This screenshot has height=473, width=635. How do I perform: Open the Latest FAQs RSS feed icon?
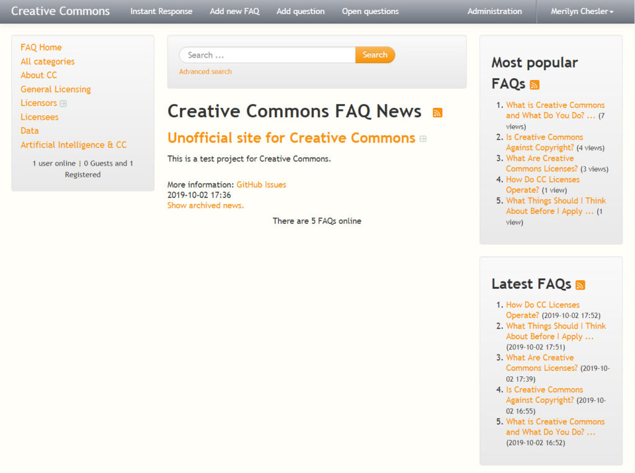click(580, 285)
